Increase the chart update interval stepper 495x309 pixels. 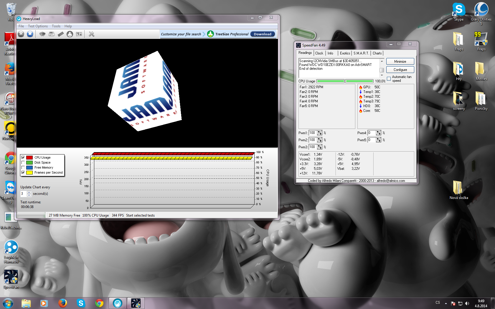coord(29,192)
